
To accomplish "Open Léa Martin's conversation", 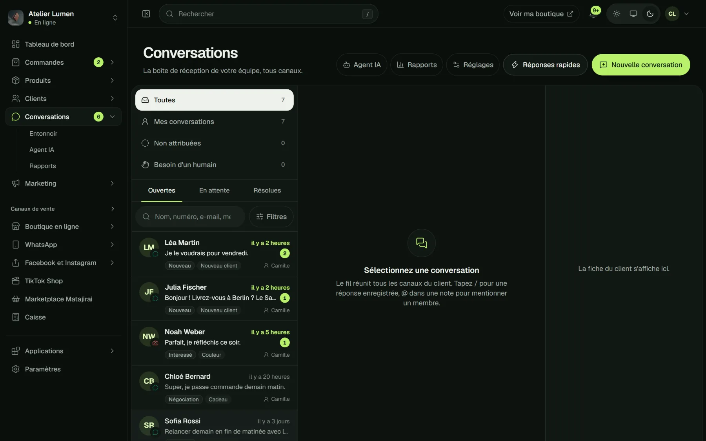I will pos(215,254).
